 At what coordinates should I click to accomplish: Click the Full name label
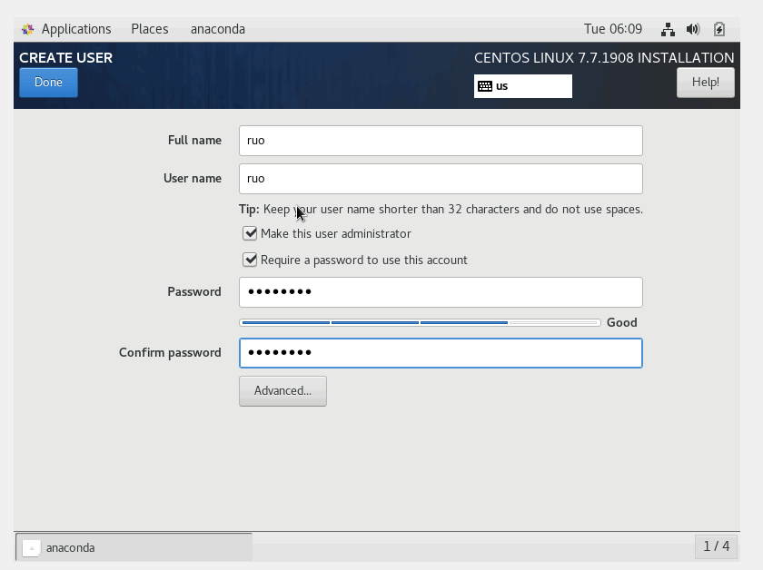tap(194, 140)
